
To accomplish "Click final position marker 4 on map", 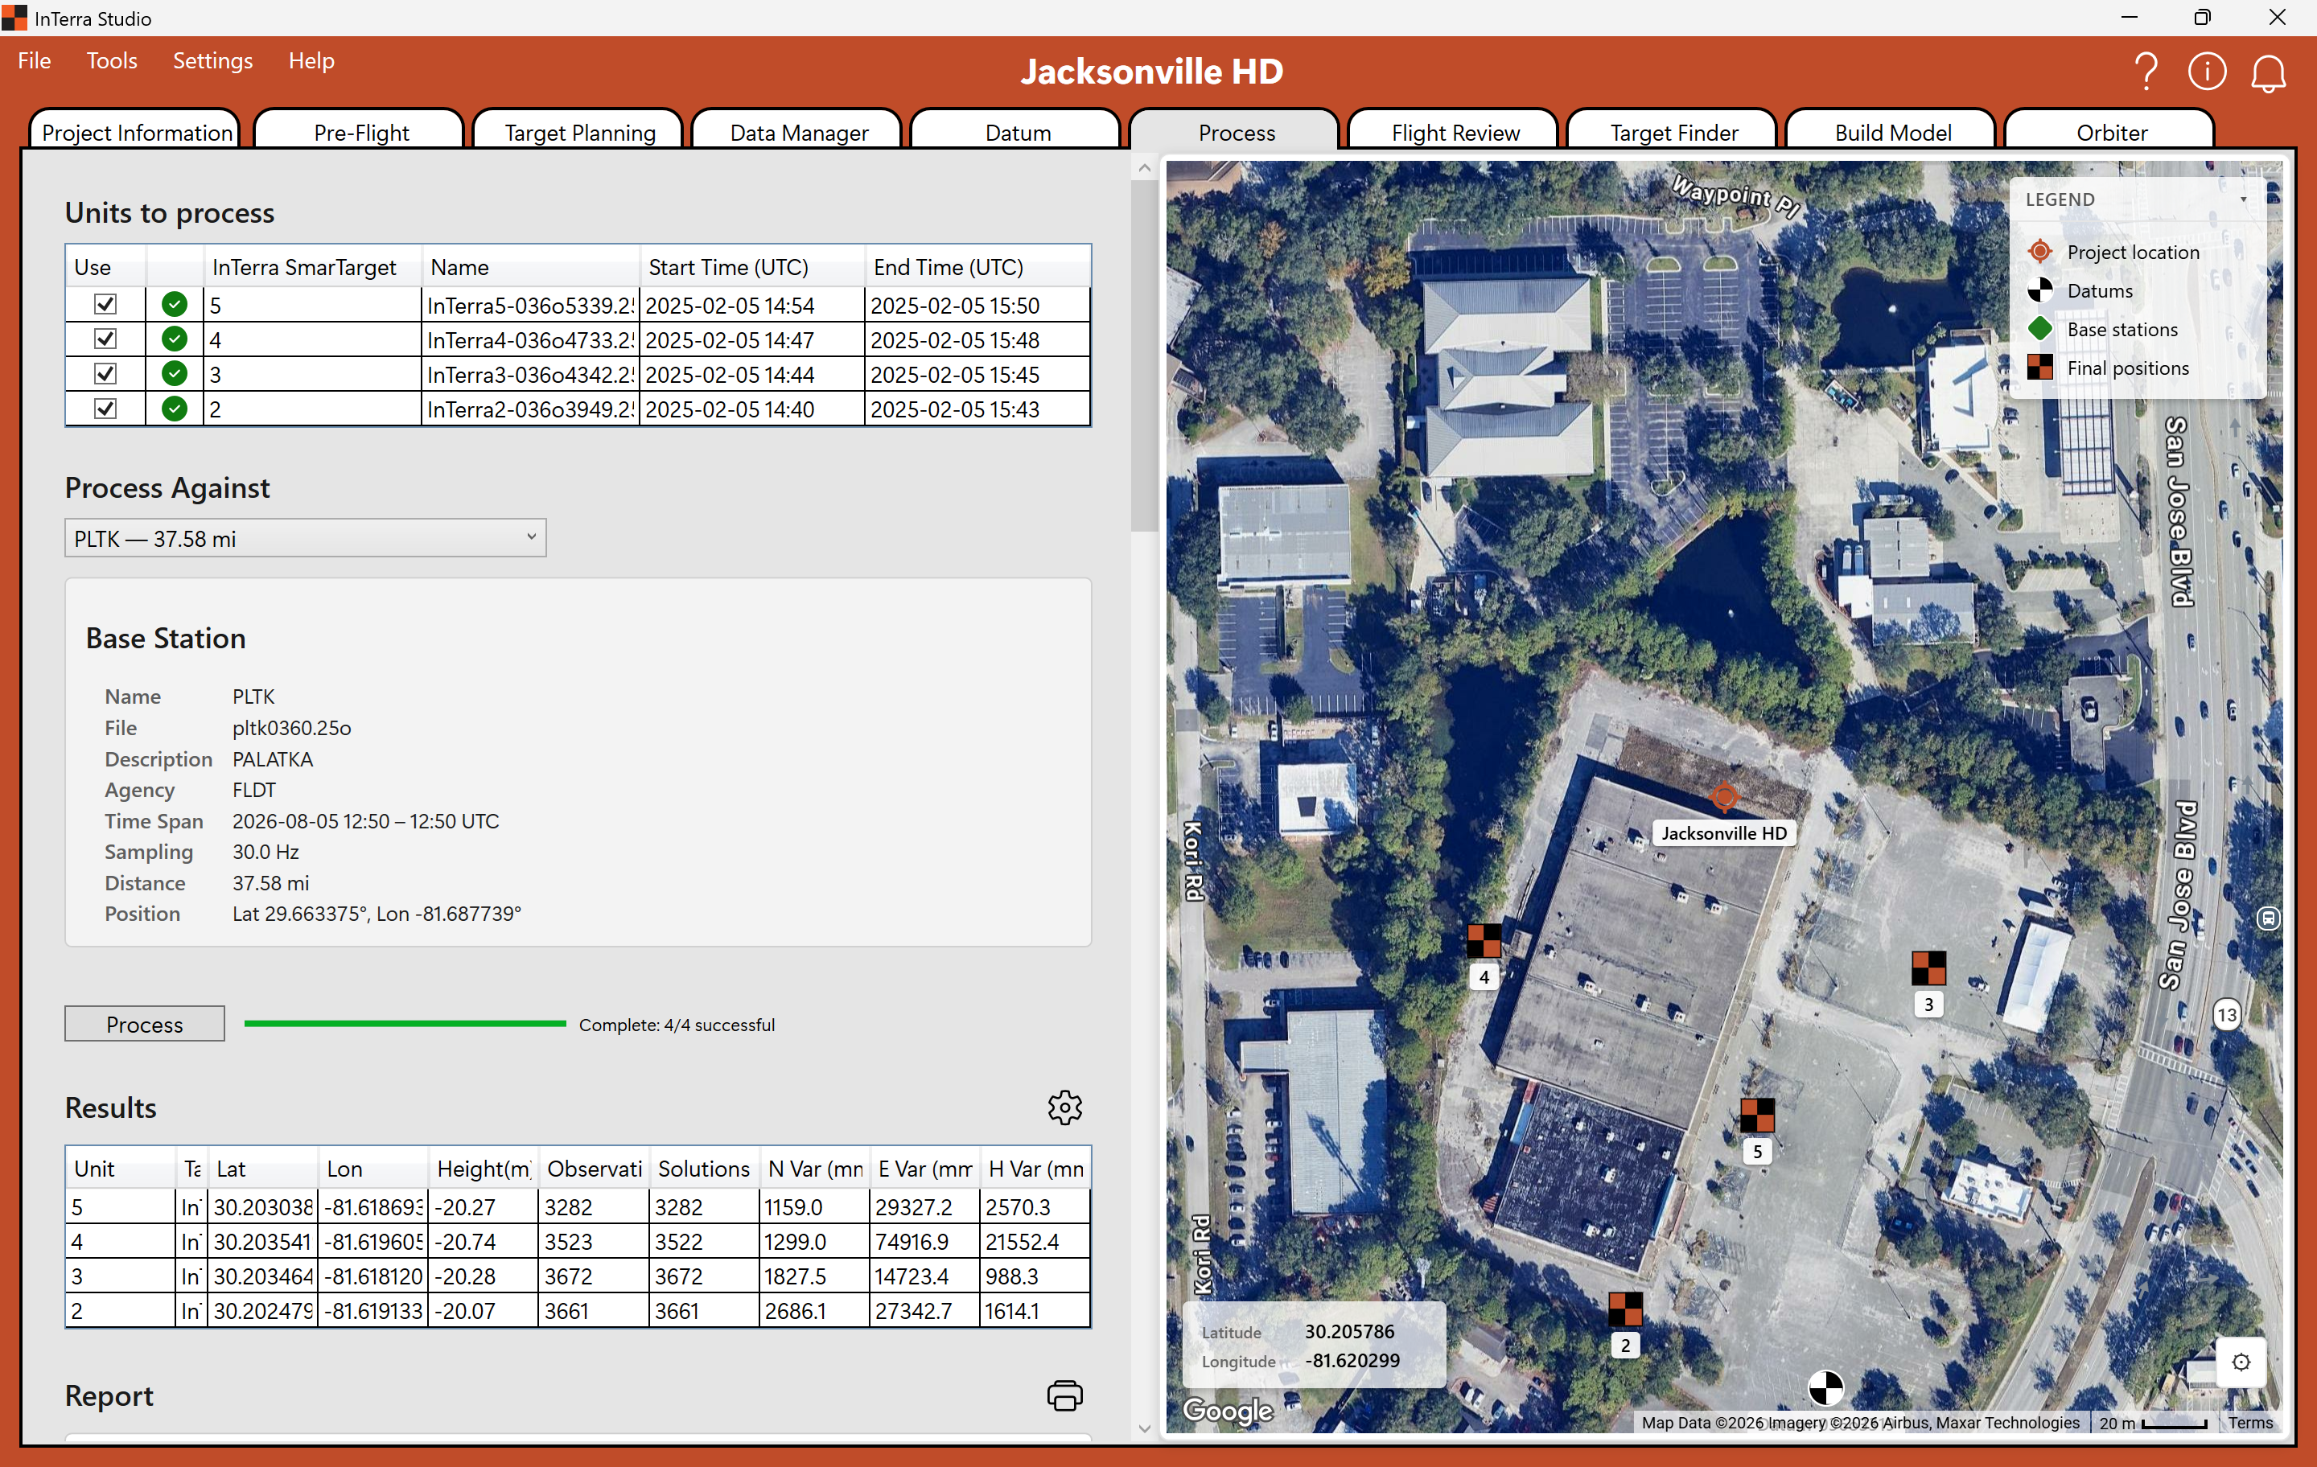I will pos(1484,940).
